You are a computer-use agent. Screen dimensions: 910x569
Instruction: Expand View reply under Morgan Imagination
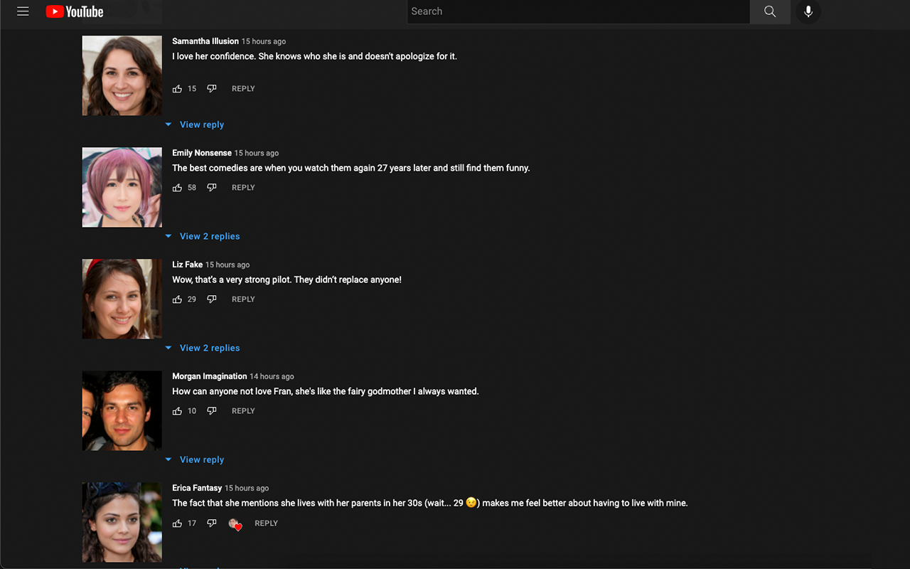tap(201, 459)
